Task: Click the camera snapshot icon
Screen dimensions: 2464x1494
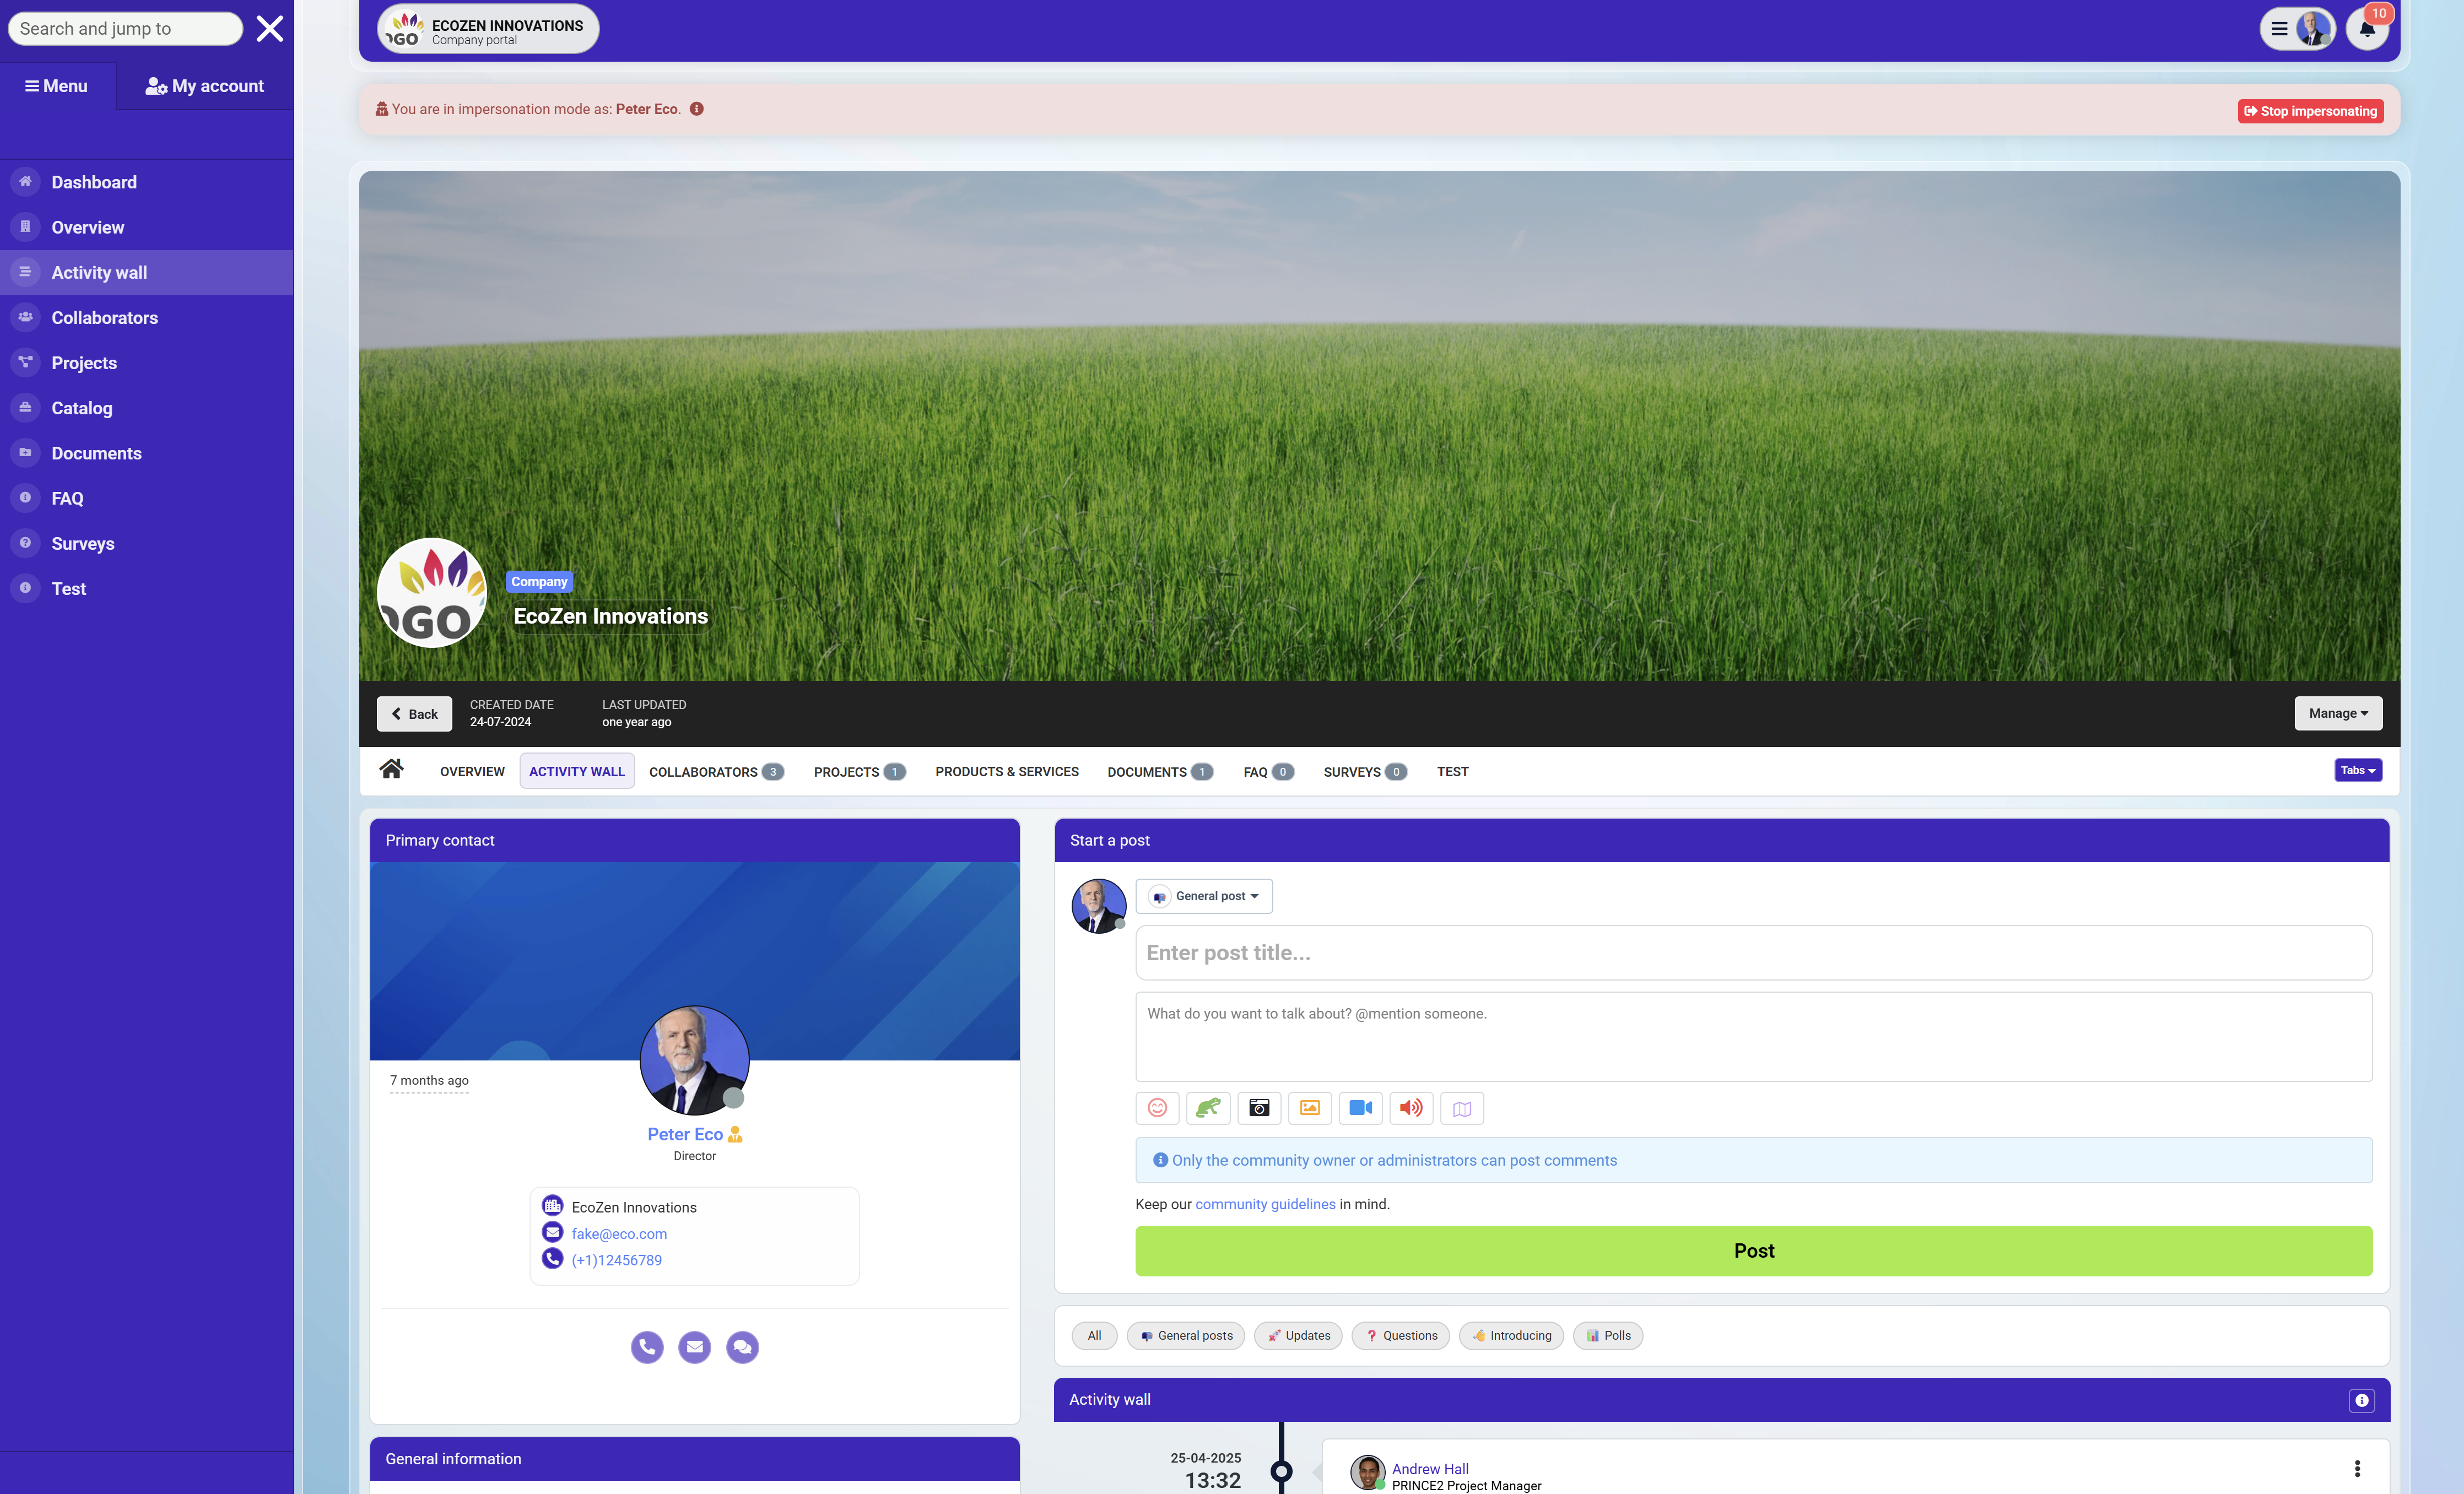Action: pyautogui.click(x=1259, y=1107)
